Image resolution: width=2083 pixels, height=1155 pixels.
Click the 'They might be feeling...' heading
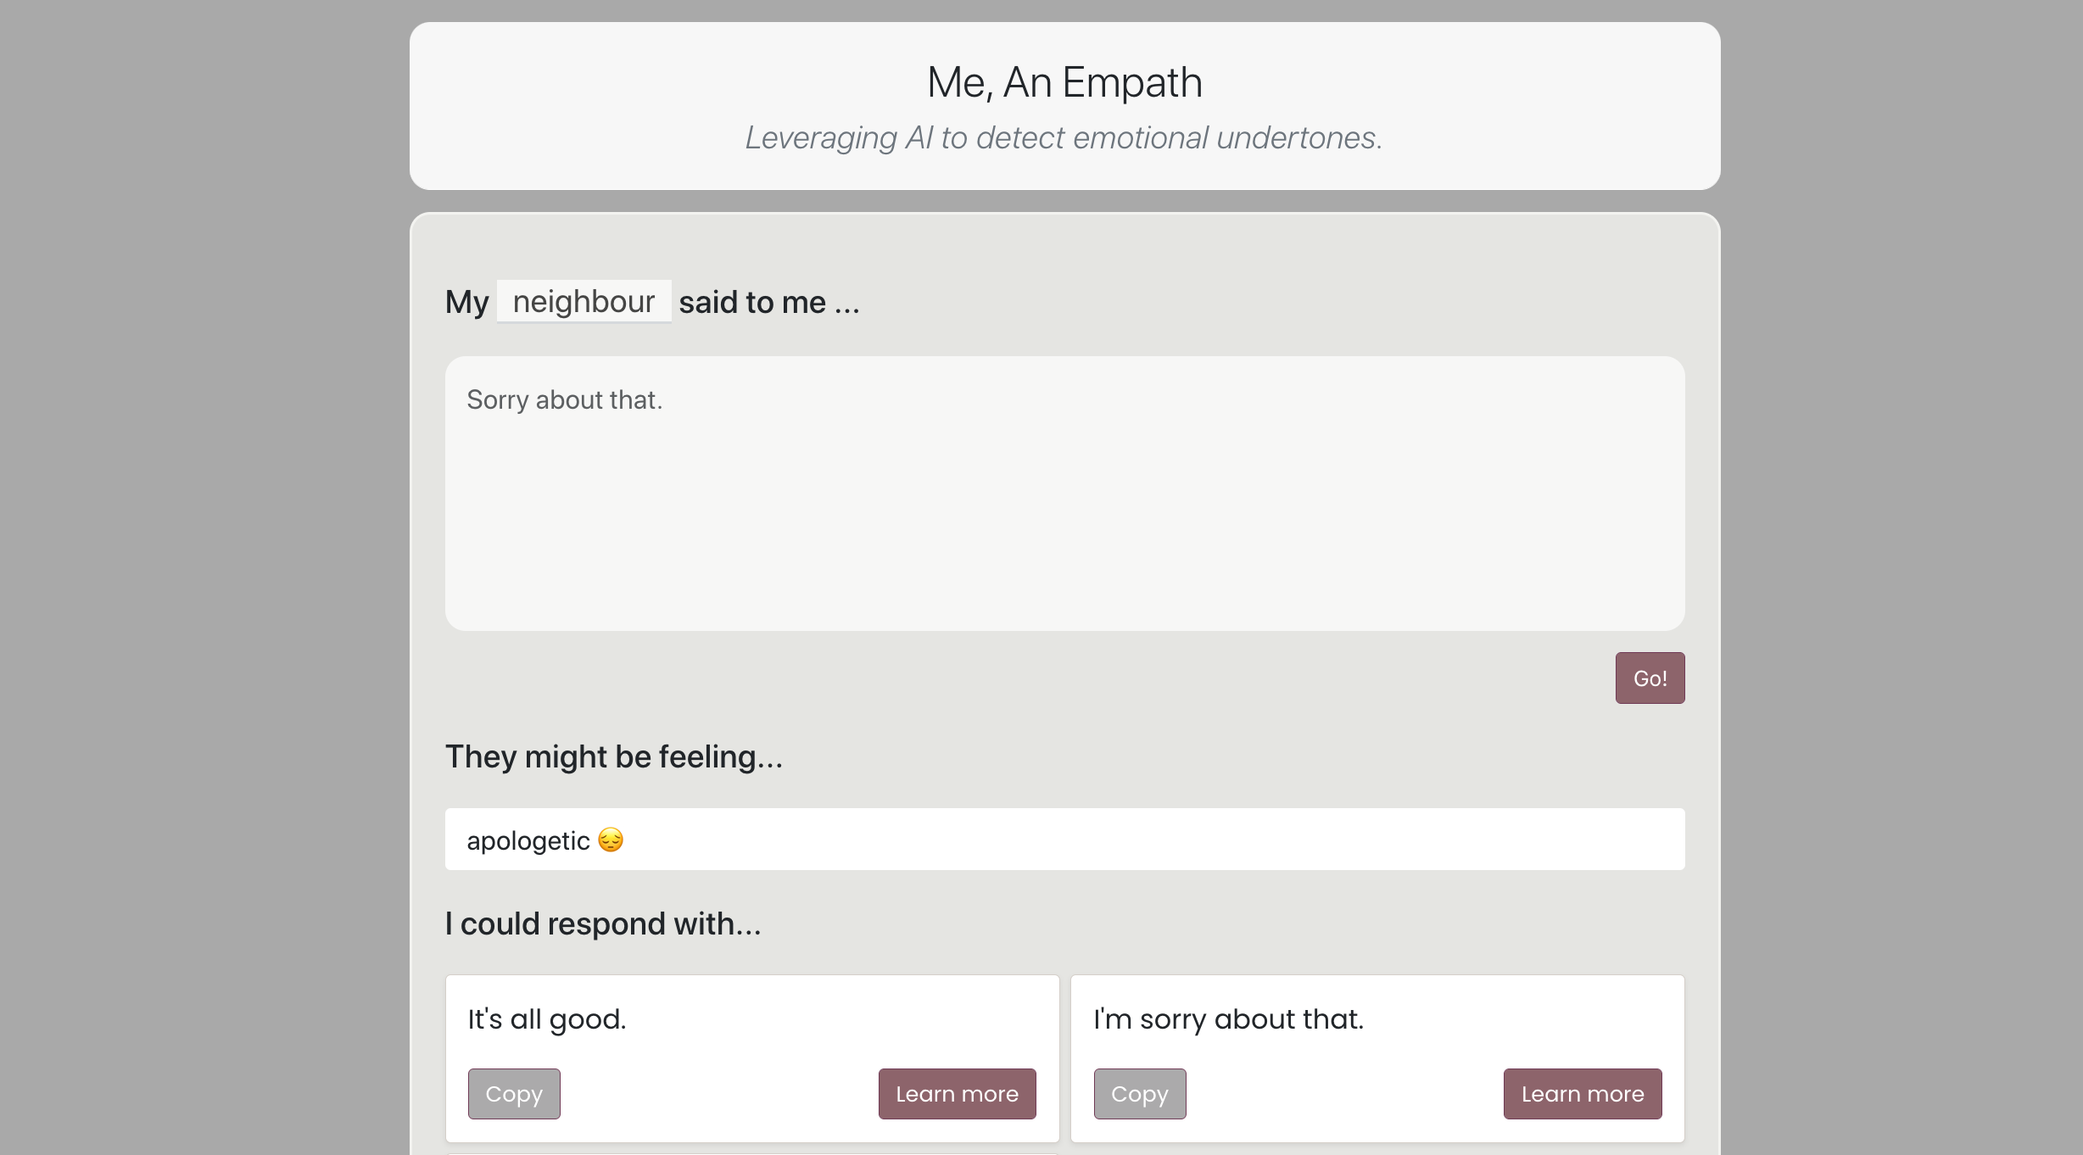(613, 756)
